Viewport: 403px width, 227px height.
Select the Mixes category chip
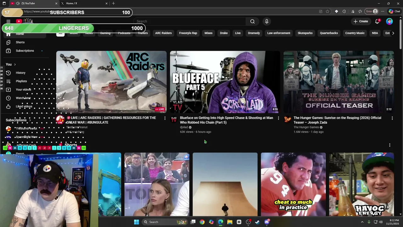(x=208, y=33)
